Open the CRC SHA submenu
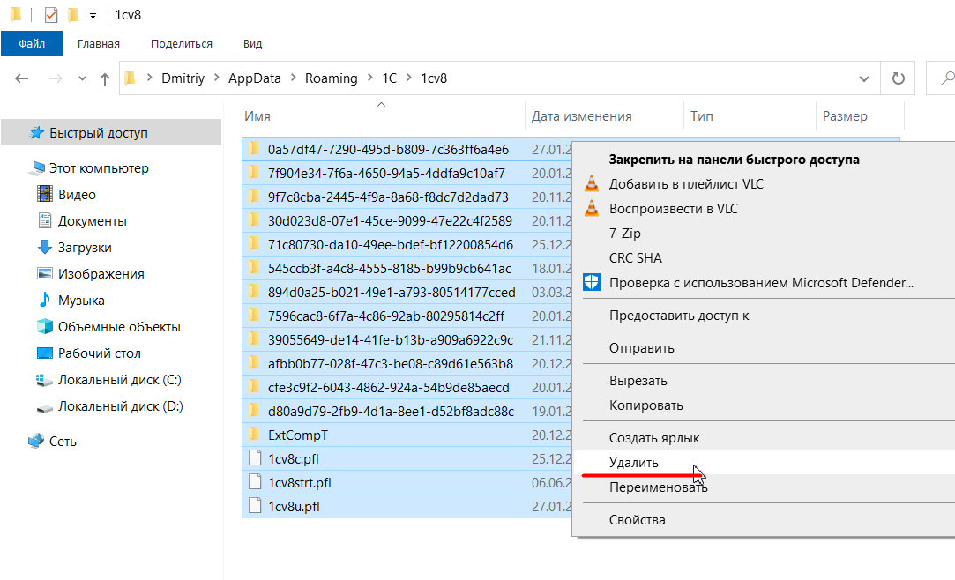The image size is (955, 580). click(635, 258)
